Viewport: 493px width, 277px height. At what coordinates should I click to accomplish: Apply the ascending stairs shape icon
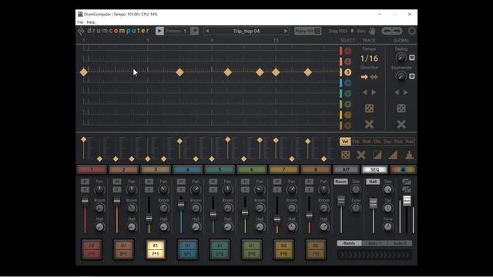[393, 155]
